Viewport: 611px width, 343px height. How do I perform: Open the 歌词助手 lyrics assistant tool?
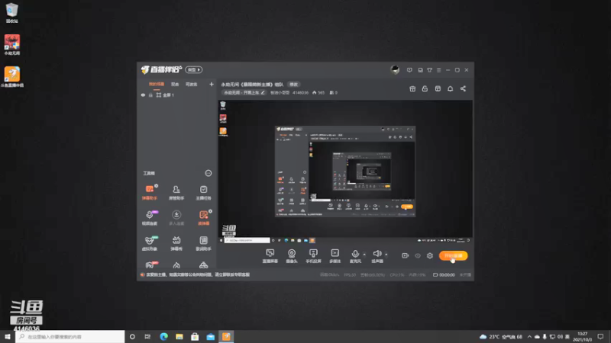[x=203, y=243]
